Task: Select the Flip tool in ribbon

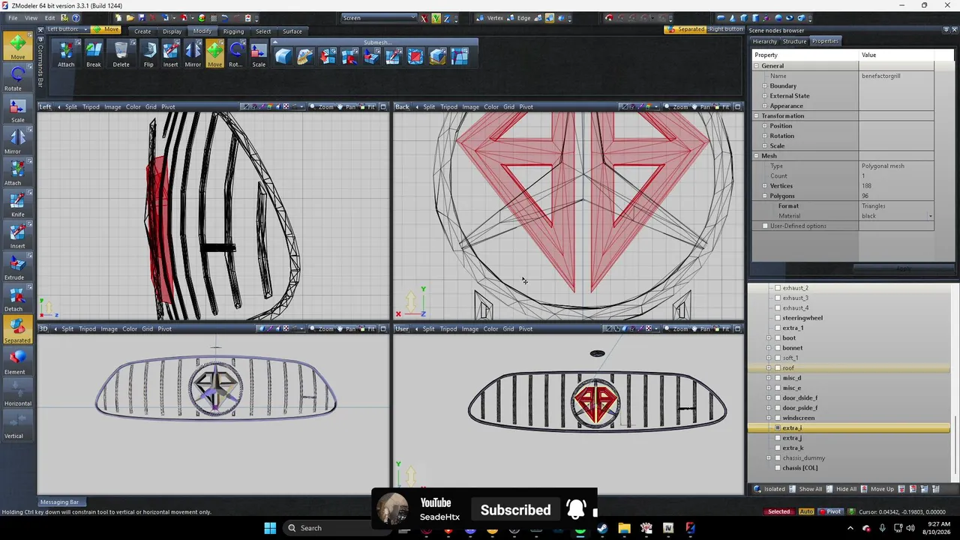Action: (x=148, y=54)
